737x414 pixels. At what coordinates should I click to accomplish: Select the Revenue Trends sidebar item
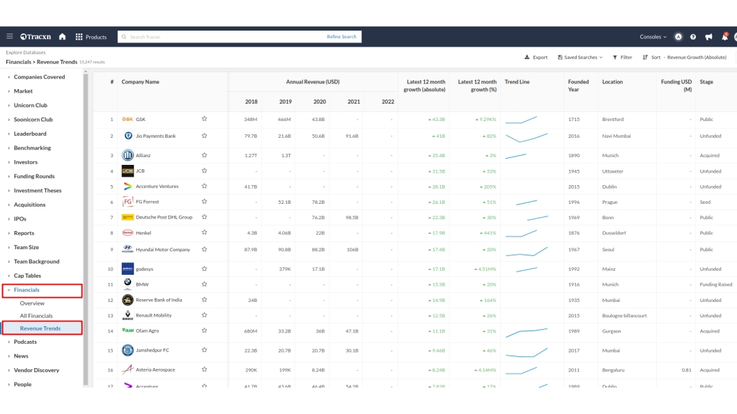pyautogui.click(x=40, y=328)
